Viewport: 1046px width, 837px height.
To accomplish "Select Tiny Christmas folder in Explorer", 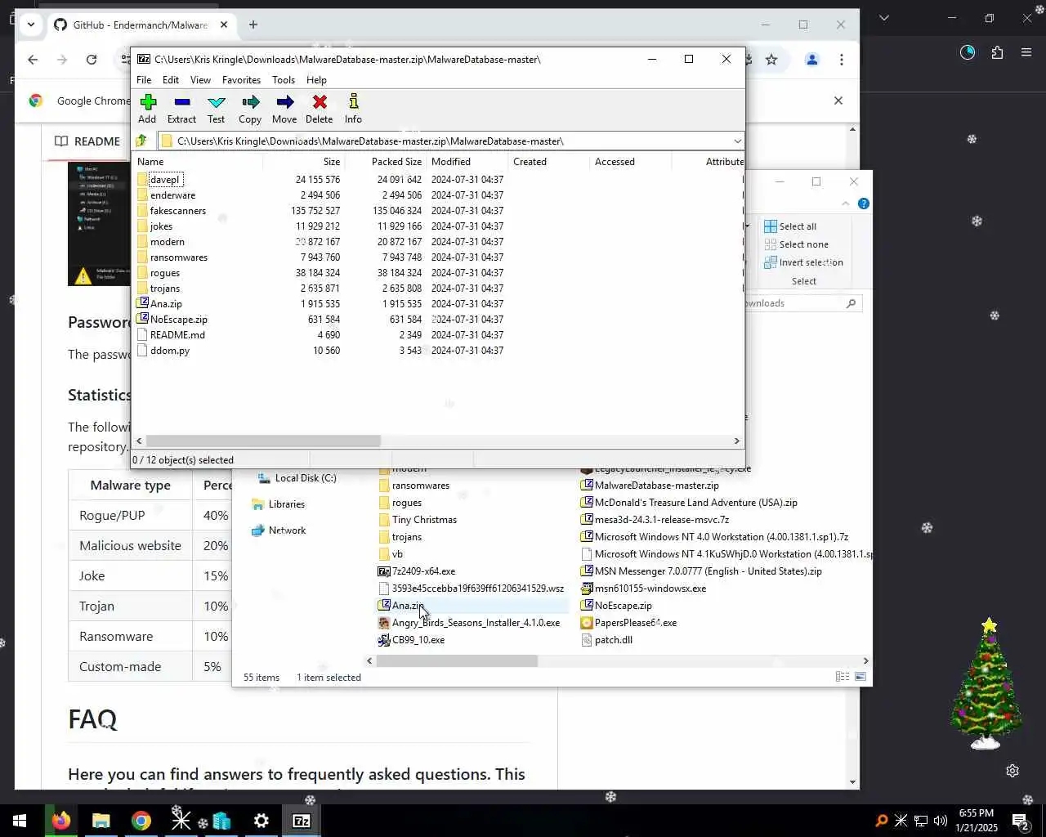I will (x=418, y=520).
